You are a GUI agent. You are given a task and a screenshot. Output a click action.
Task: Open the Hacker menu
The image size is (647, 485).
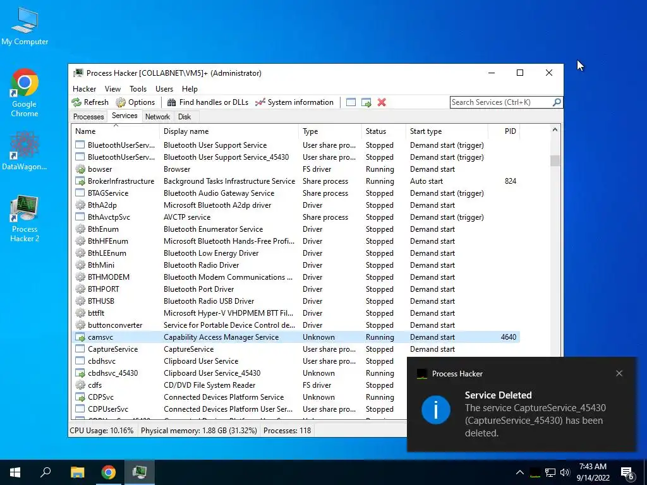(x=84, y=88)
